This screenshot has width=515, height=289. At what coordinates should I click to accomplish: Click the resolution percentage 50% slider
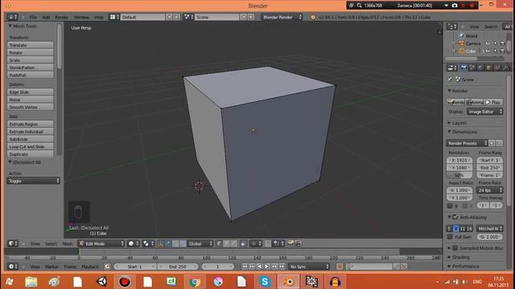pyautogui.click(x=459, y=175)
